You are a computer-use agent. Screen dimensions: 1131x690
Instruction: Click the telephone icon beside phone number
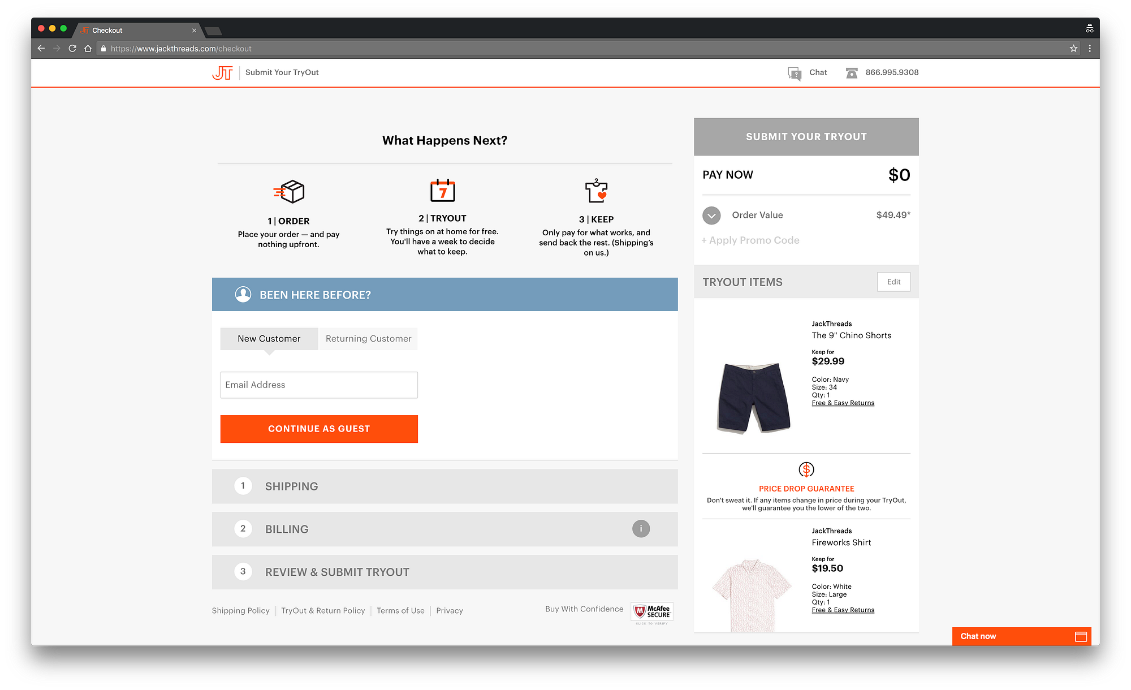pyautogui.click(x=852, y=73)
